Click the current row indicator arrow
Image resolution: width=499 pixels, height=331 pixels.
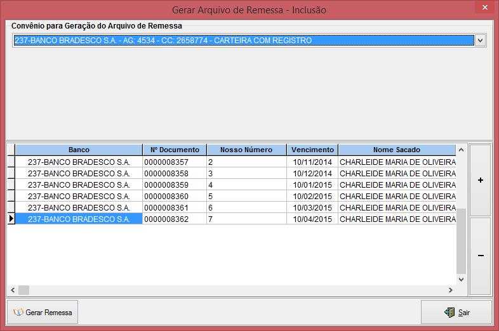point(11,219)
